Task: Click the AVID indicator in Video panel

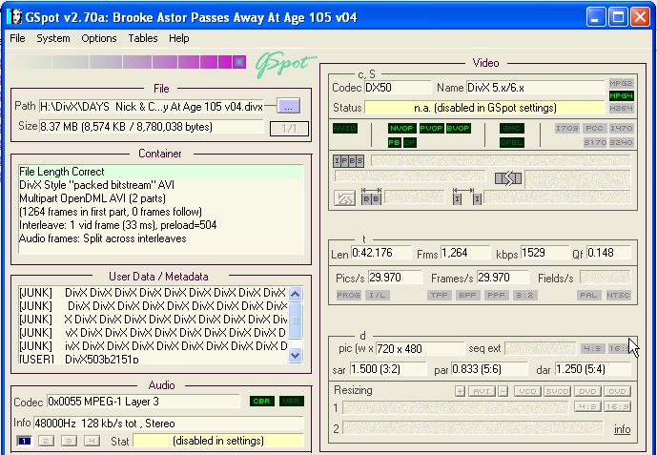Action: click(345, 128)
